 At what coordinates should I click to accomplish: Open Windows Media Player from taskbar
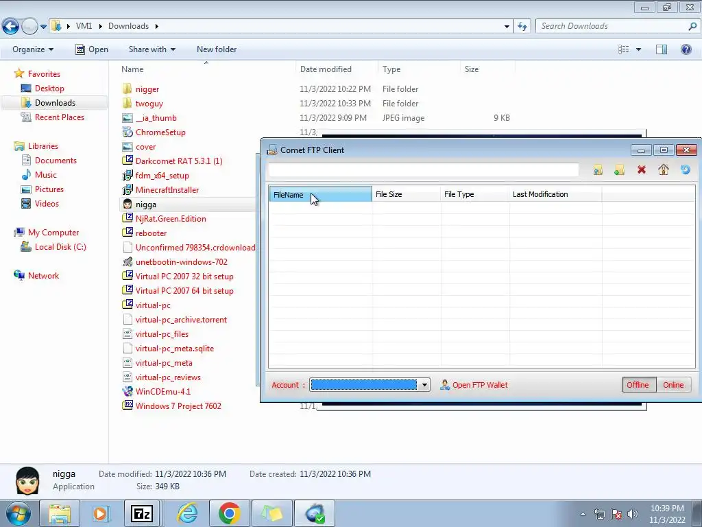[x=100, y=513]
